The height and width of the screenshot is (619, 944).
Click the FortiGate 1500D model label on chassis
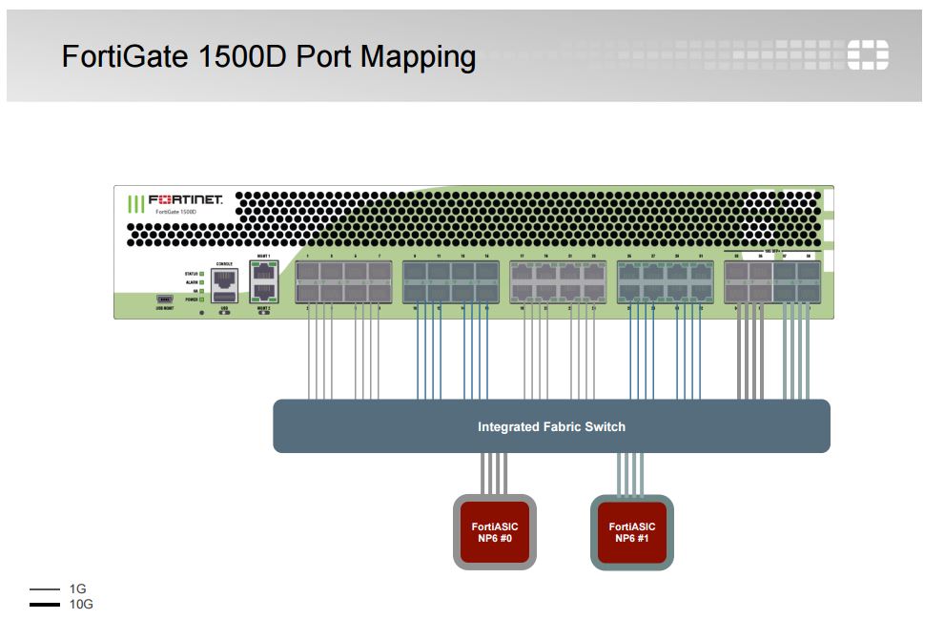[x=175, y=212]
